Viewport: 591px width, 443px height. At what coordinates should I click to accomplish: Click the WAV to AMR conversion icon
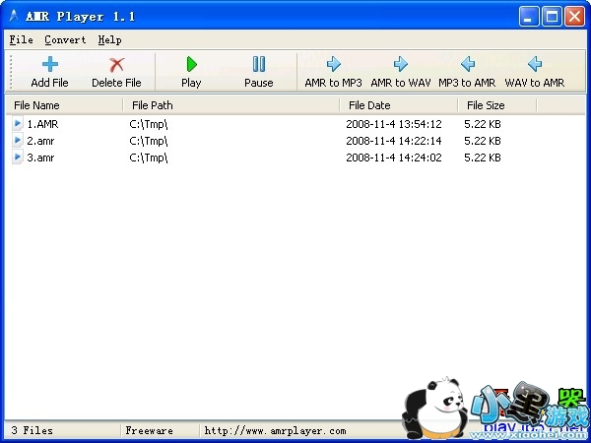[x=535, y=65]
